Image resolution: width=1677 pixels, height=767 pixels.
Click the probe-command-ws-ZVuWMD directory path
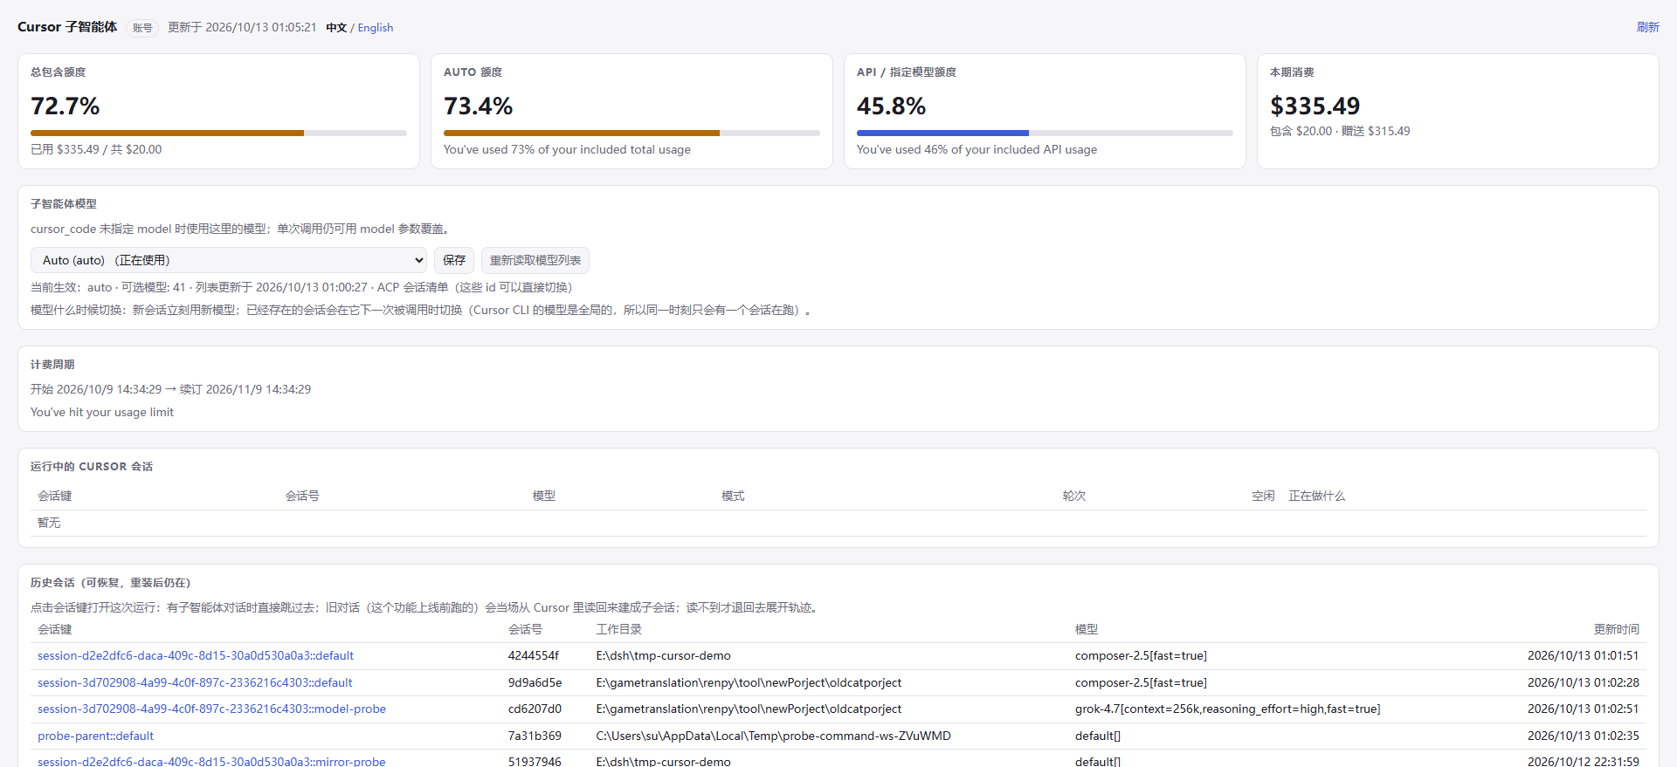pos(774,736)
